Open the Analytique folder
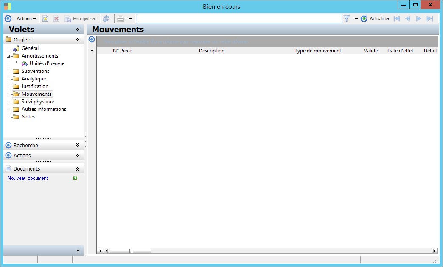 [34, 79]
